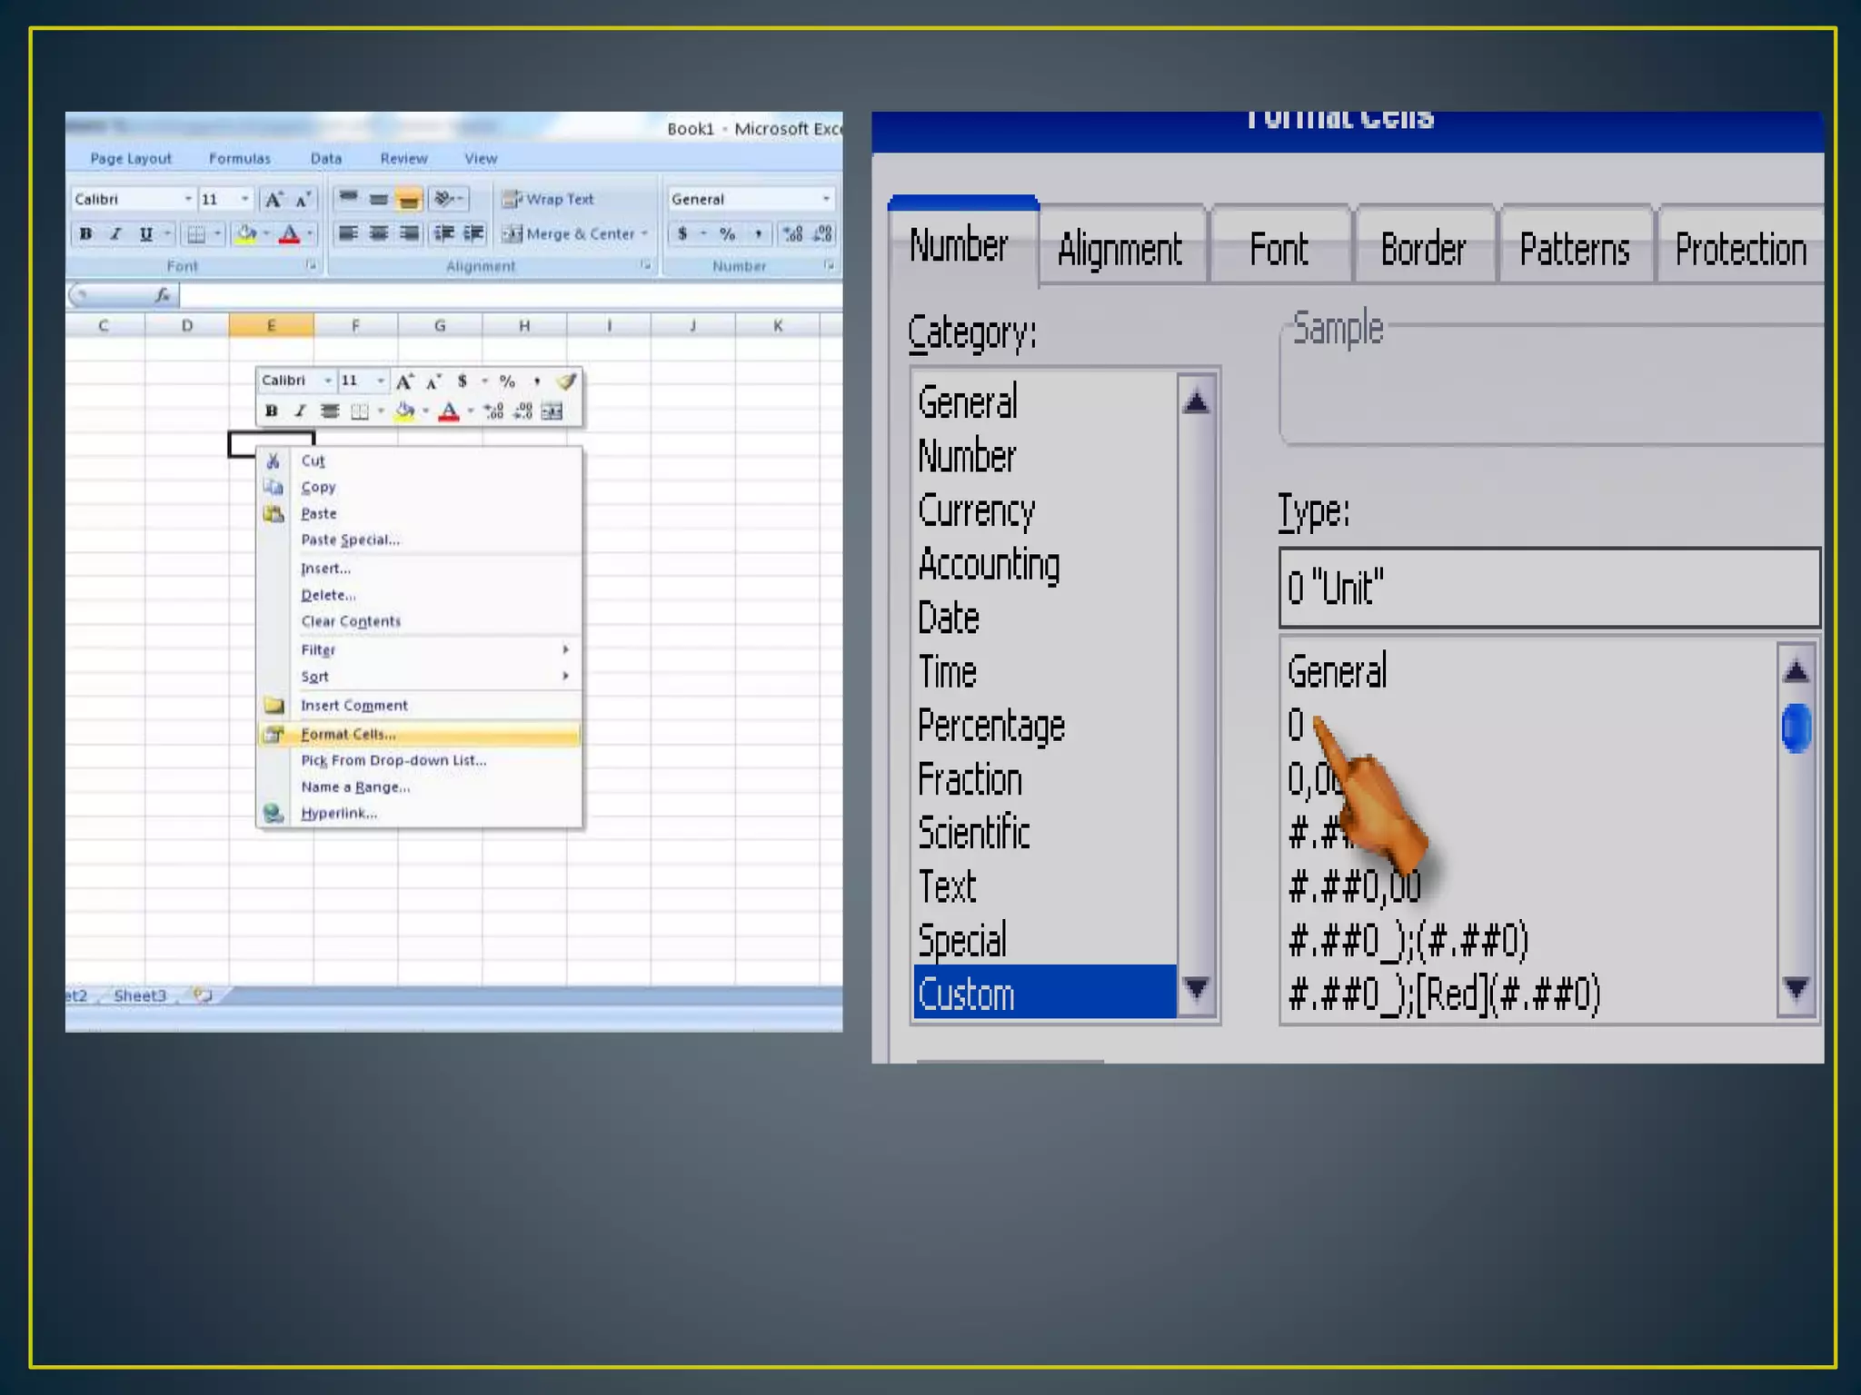Open the General number format dropdown

coord(825,199)
